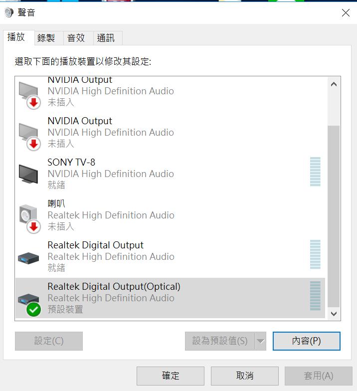Click the 設定(C) button
Screen dimensions: 357x391
(49, 341)
